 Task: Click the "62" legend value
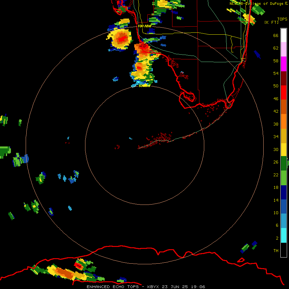pos(276,48)
